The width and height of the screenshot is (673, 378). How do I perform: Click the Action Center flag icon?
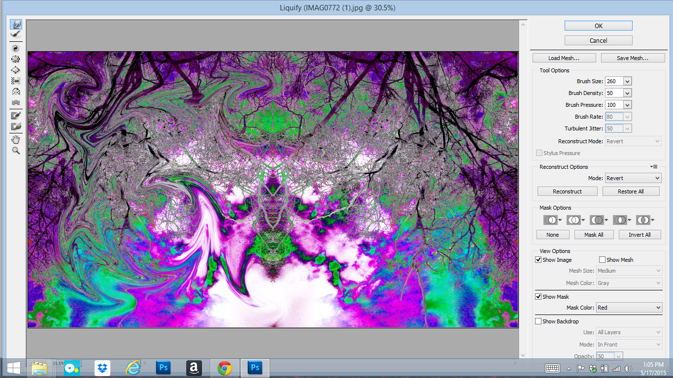tap(581, 369)
